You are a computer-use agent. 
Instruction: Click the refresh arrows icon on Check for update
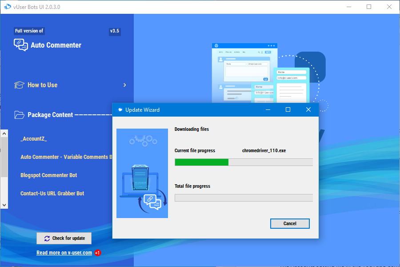coord(47,239)
